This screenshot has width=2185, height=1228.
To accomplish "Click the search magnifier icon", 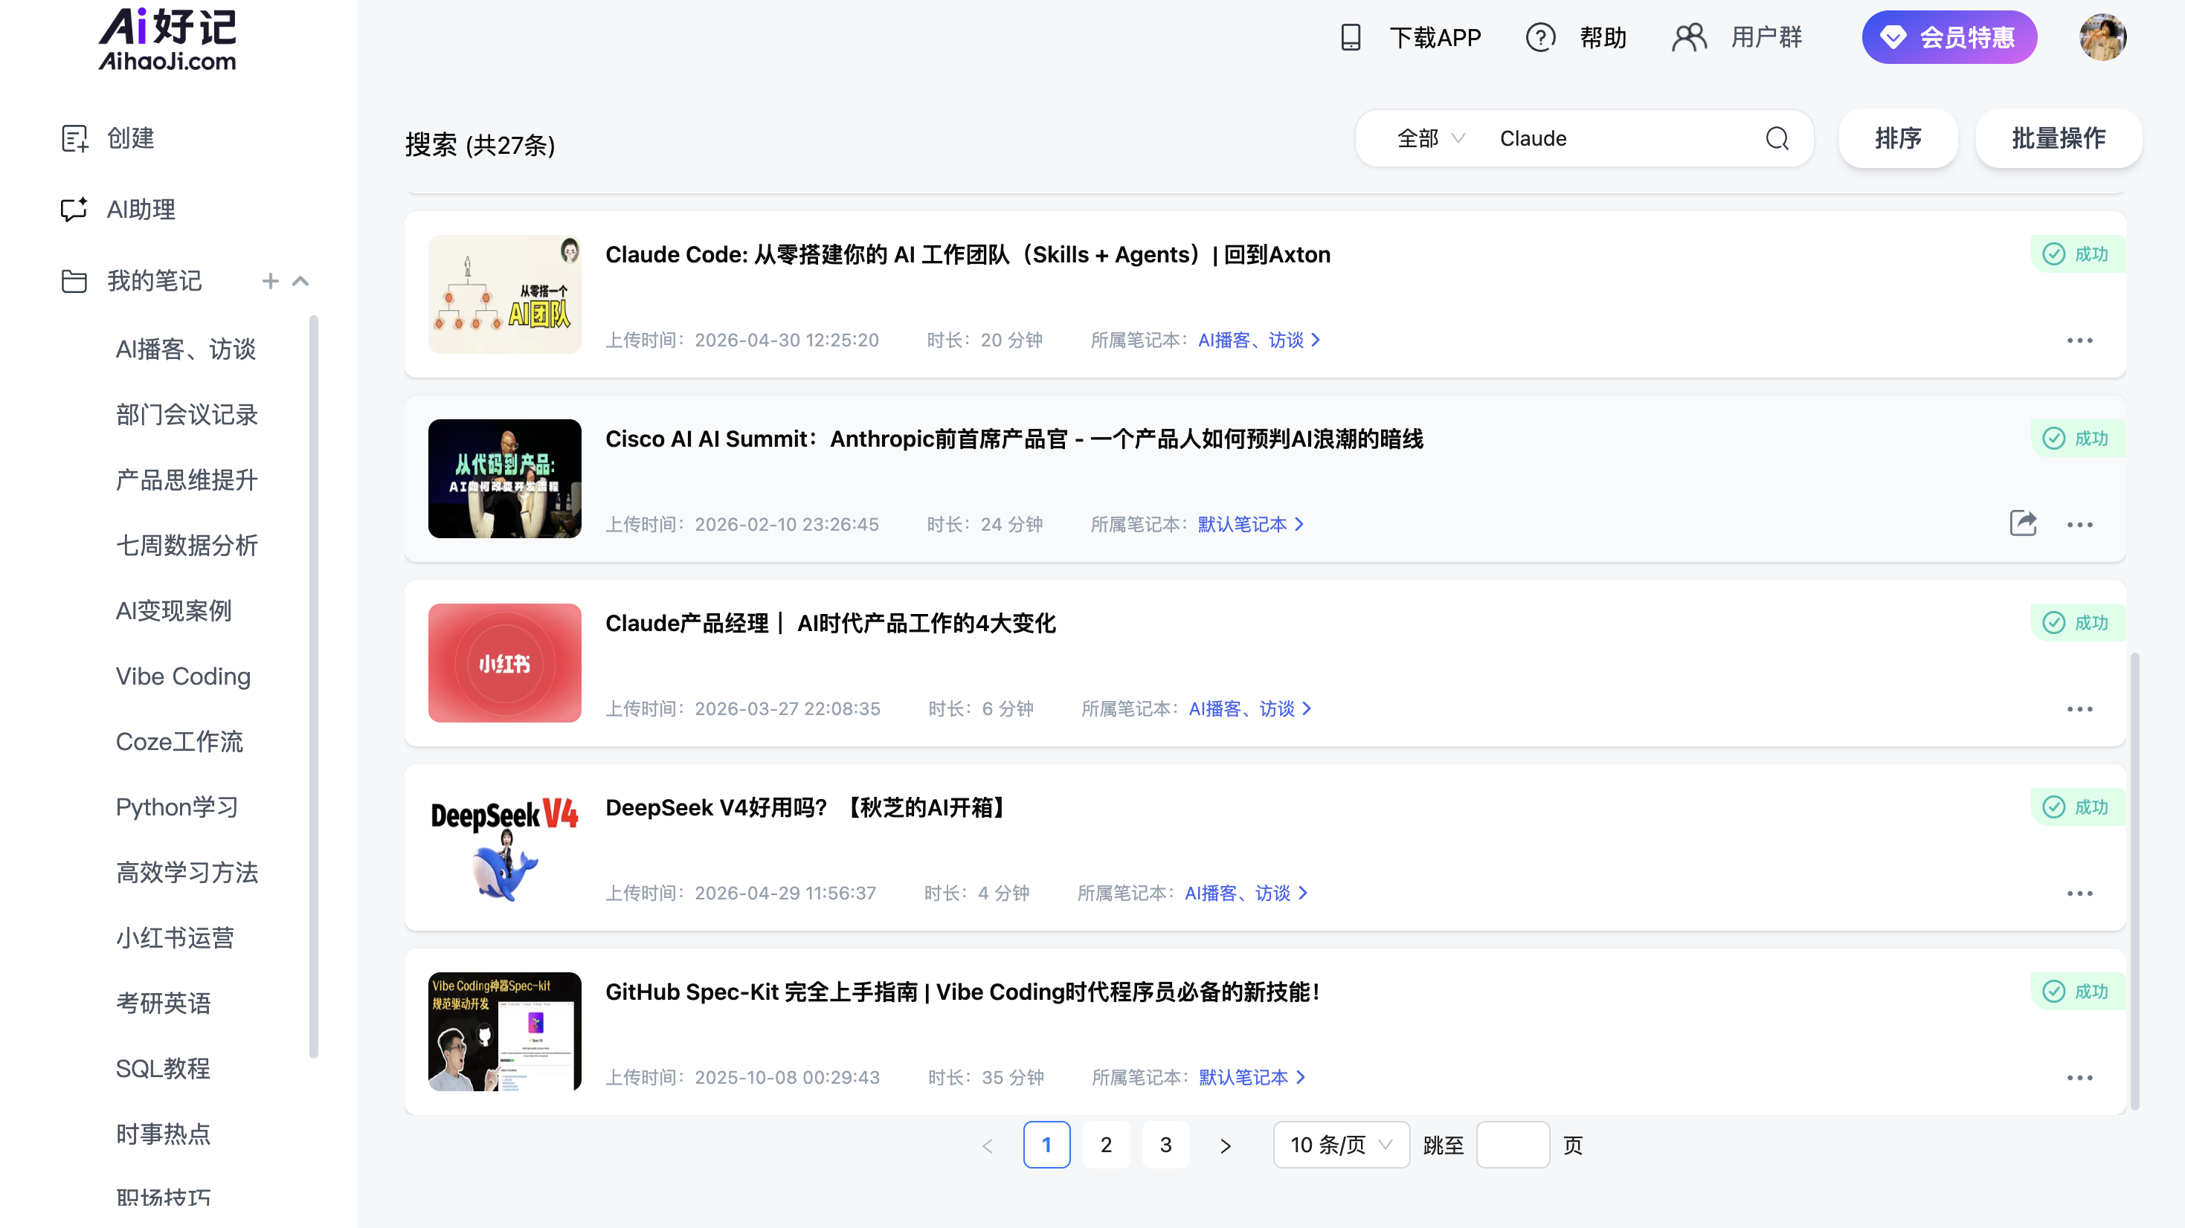I will click(1777, 138).
